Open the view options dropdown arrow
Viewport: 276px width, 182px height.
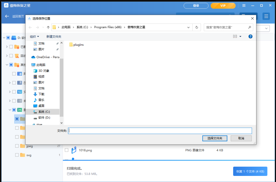tap(240, 37)
